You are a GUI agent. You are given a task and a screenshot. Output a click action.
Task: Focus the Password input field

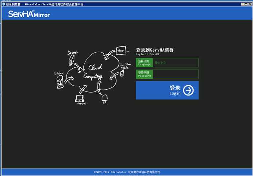[176, 74]
